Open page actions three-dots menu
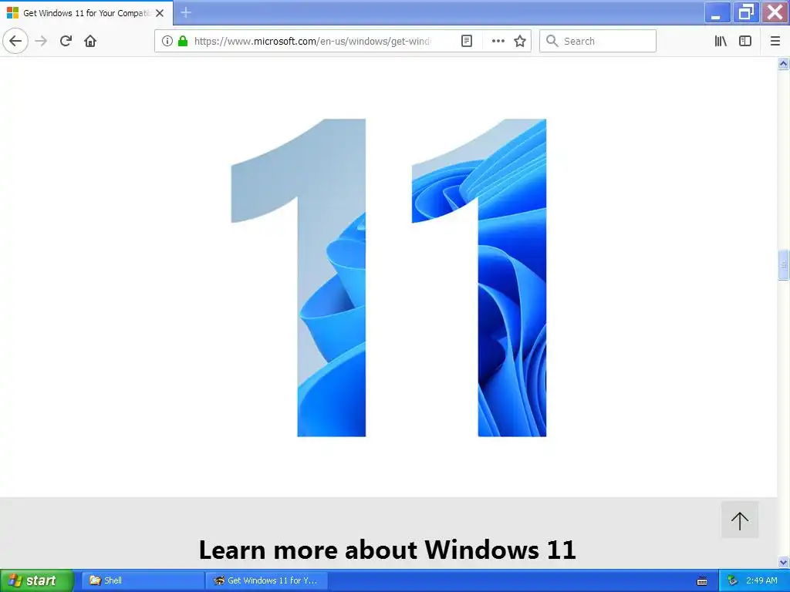Screen dimensions: 790x592 [x=498, y=41]
